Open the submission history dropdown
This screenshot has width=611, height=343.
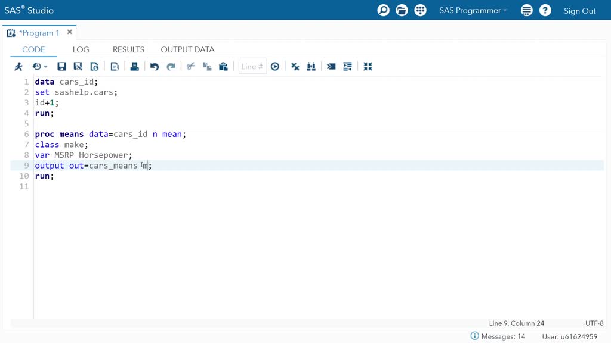[x=40, y=67]
